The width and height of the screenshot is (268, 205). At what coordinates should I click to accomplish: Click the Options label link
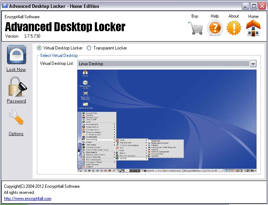(x=16, y=134)
